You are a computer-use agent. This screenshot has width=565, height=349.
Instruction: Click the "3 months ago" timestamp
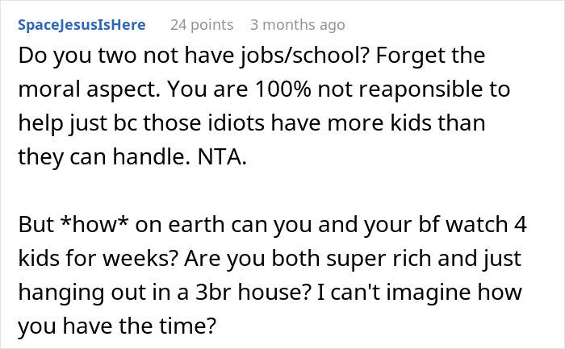[298, 25]
